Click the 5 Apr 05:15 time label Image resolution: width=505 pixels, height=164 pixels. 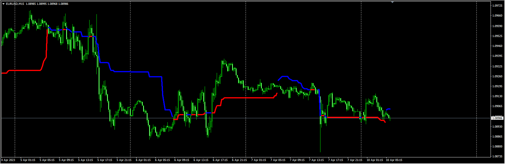pos(47,160)
